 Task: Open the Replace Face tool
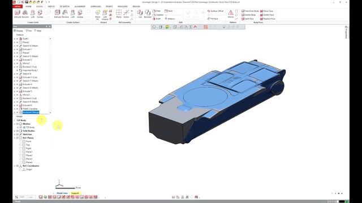point(268,19)
